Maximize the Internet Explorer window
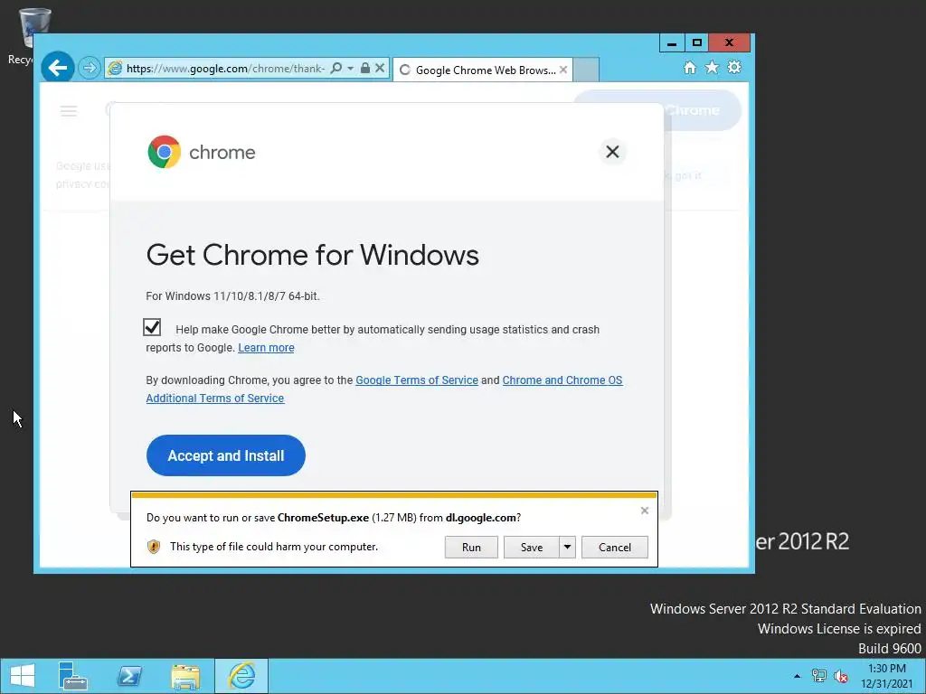Viewport: 926px width, 694px height. [x=697, y=43]
